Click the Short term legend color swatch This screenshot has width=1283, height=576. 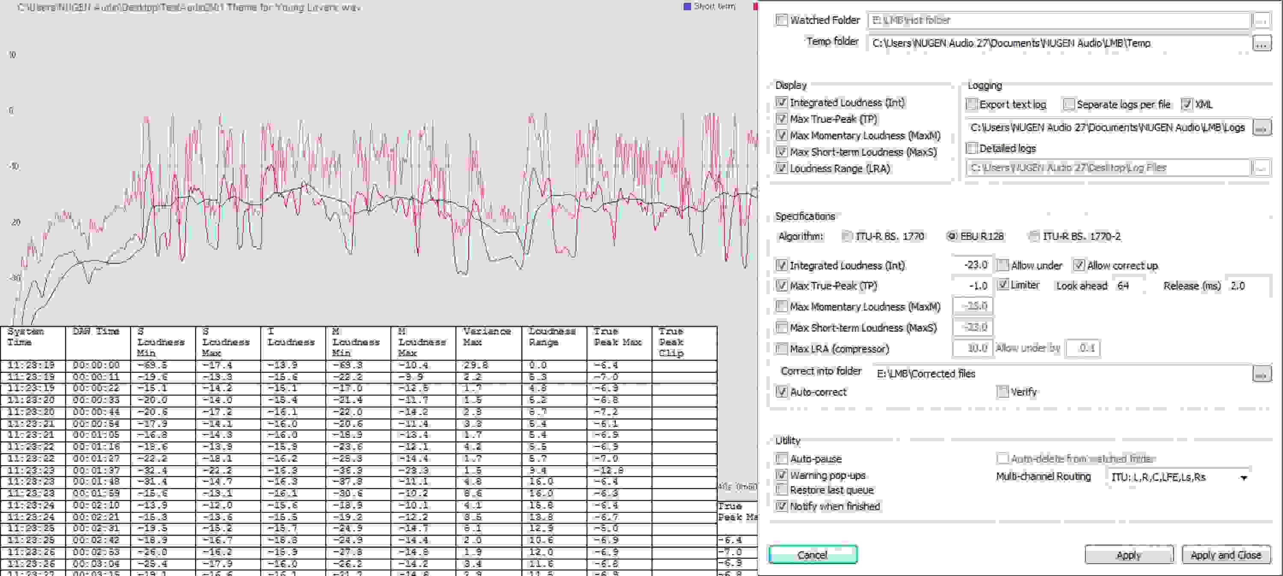[687, 6]
